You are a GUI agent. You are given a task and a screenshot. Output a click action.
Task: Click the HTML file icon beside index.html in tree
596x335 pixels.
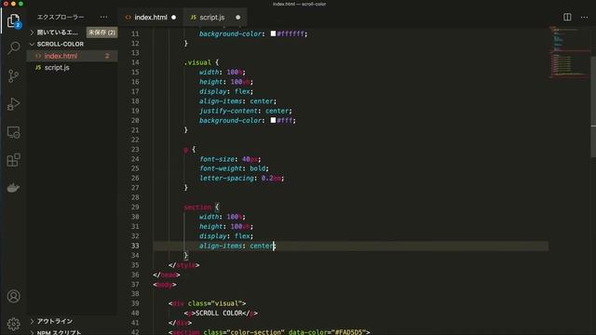click(x=38, y=56)
